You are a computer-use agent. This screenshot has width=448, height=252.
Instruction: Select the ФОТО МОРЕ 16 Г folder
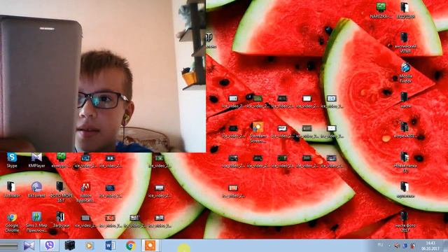tap(61, 192)
